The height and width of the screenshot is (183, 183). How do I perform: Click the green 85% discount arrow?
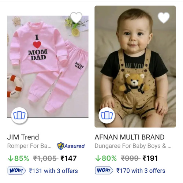pos(11,158)
